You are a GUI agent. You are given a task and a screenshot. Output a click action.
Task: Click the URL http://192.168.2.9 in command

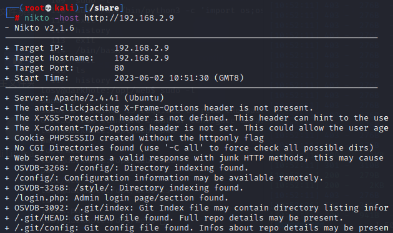coord(129,18)
